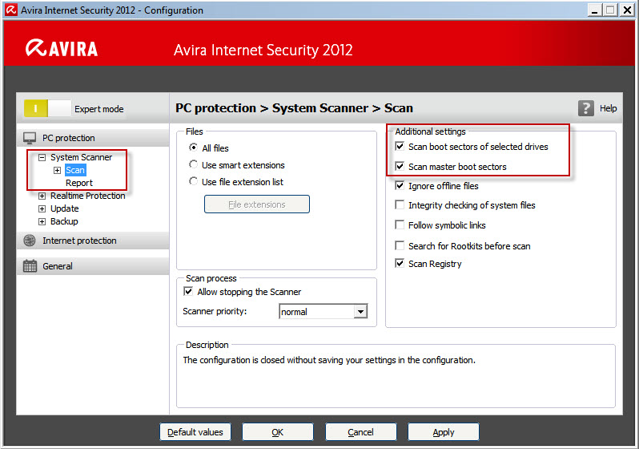Click the Scanner priority label

(x=215, y=311)
